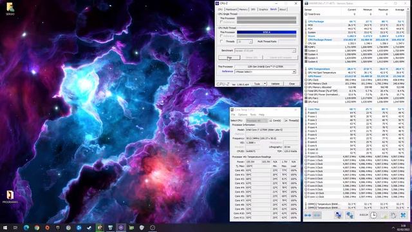Launch Google Chrome from the taskbar

(37, 227)
